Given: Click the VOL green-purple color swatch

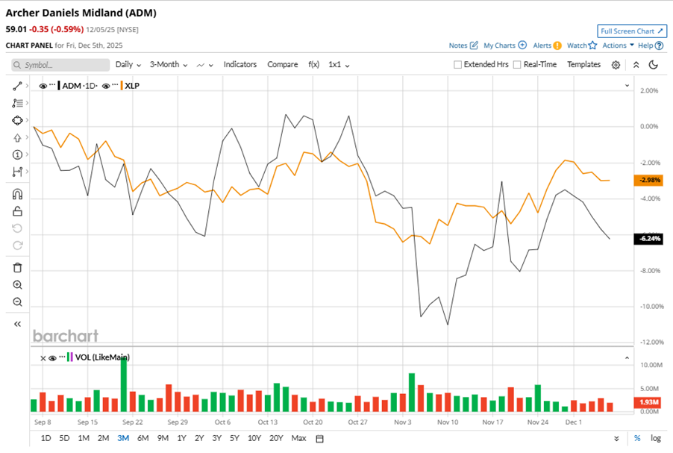Looking at the screenshot, I should [x=70, y=357].
